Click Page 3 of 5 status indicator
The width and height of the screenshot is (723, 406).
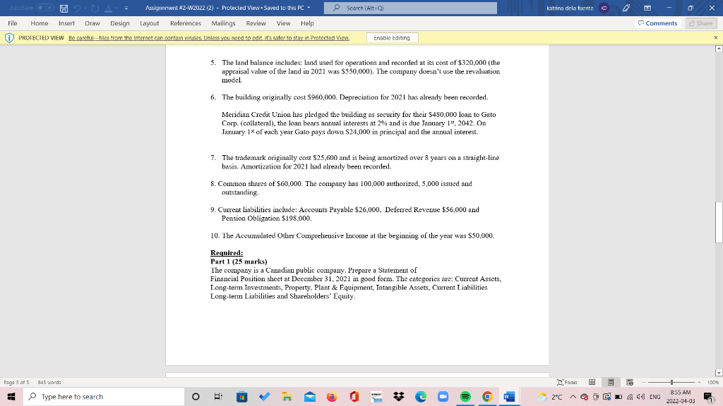coord(15,382)
